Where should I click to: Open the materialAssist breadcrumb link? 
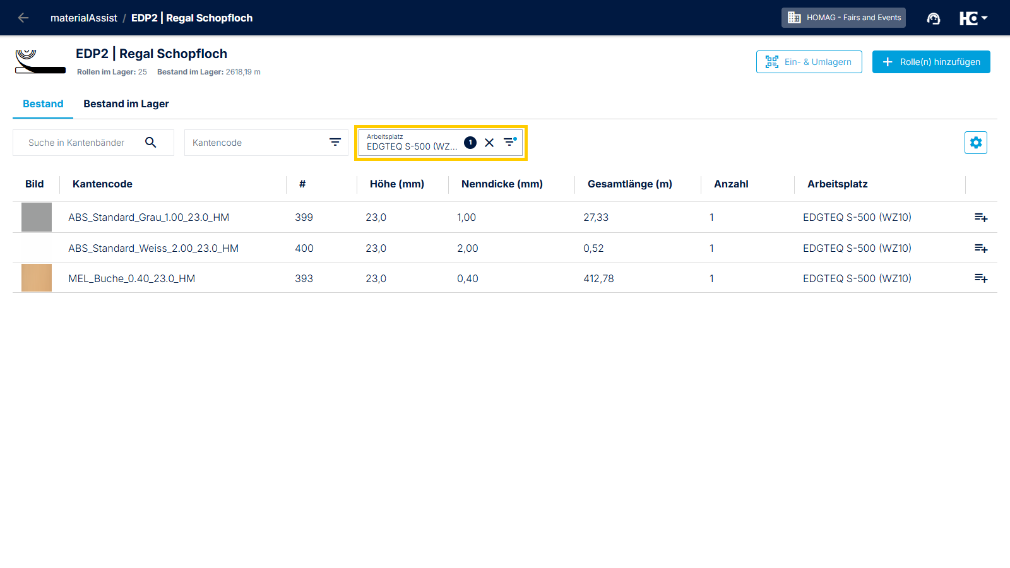84,18
